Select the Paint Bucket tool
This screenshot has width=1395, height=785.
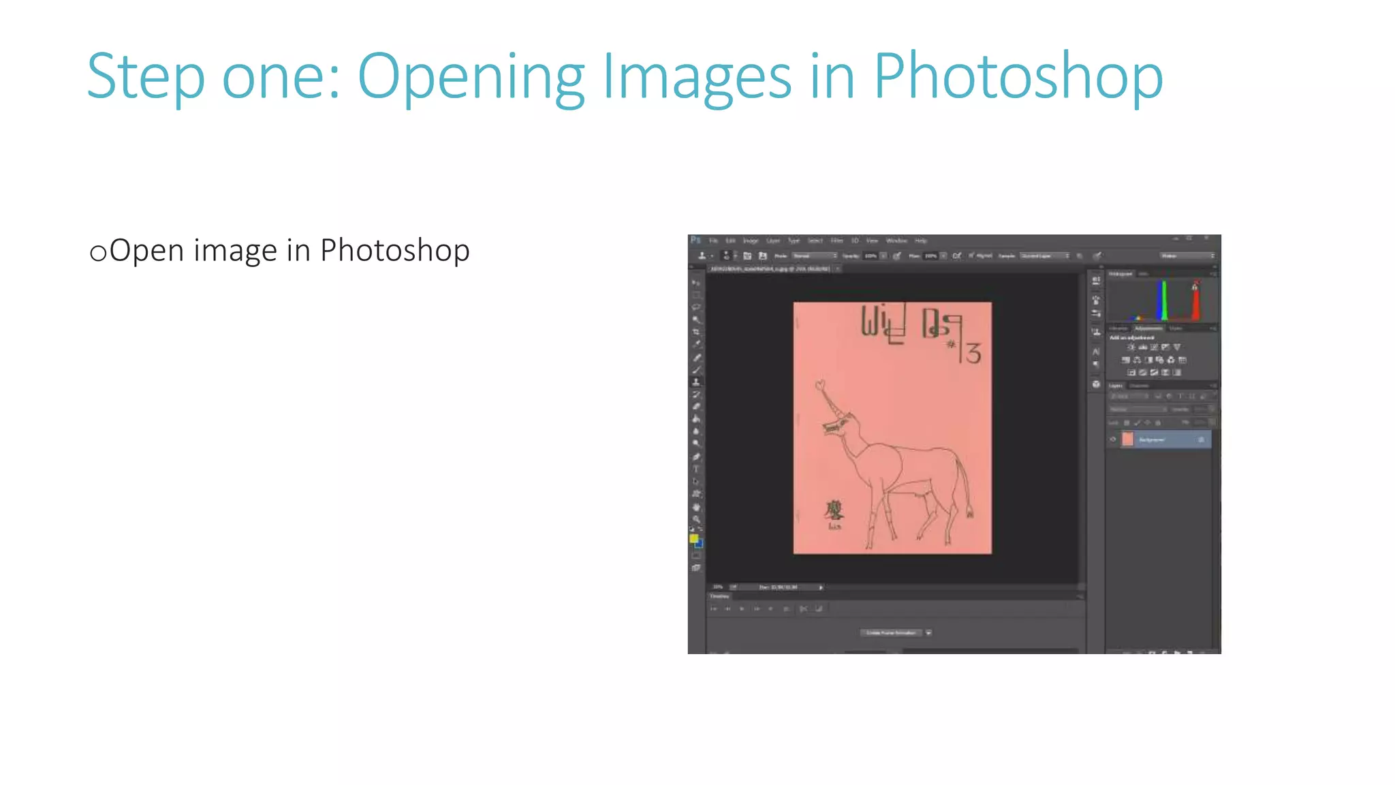pos(696,418)
